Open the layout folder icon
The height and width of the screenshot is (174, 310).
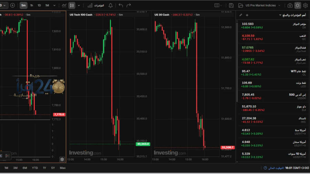point(241,5)
